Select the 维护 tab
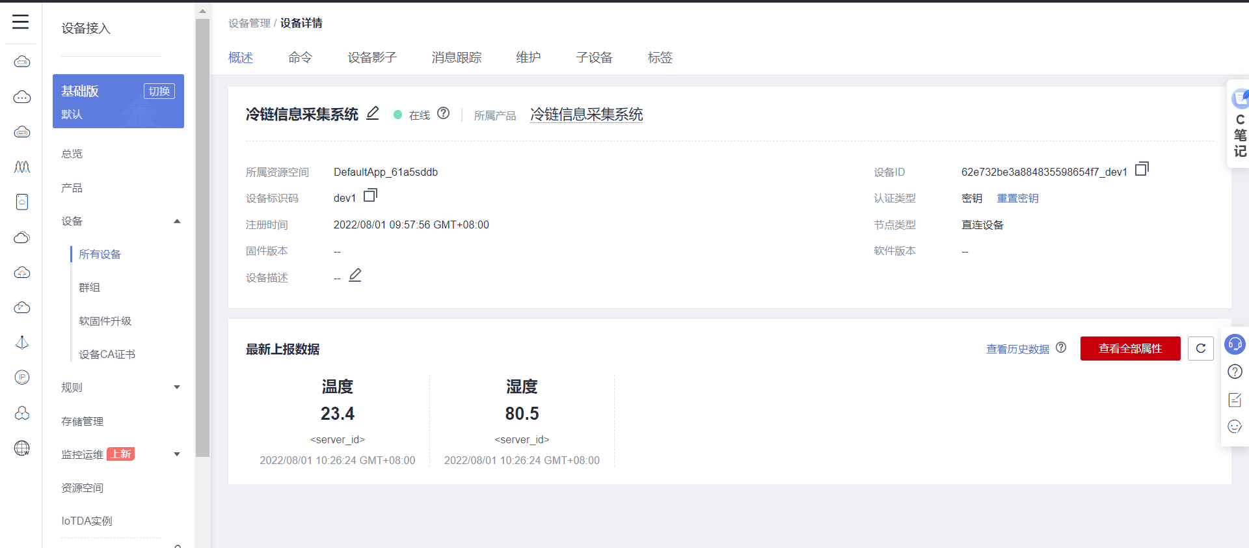Screen dimensions: 1249x548 pyautogui.click(x=528, y=57)
